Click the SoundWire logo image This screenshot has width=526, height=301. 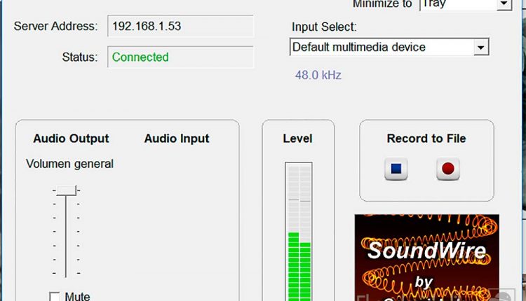pos(426,257)
